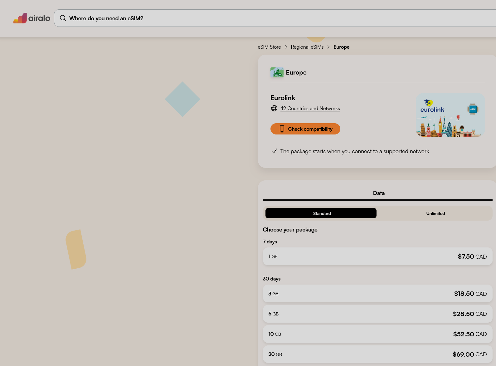Click the phone icon in compatibility button
The height and width of the screenshot is (366, 496).
pos(282,129)
